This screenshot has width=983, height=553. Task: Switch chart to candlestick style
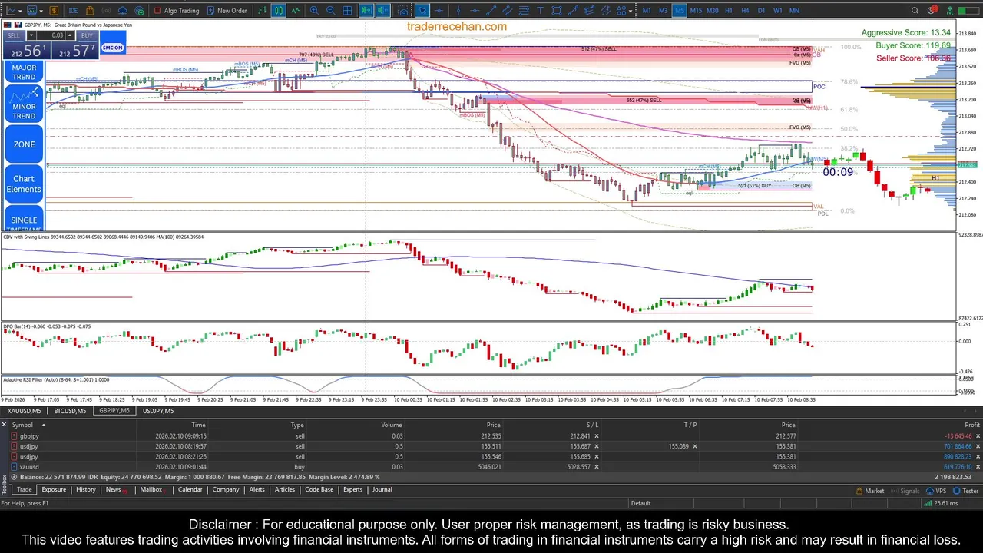279,11
